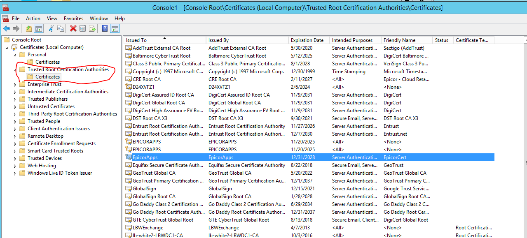Open Properties using the toolbar icon
The width and height of the screenshot is (527, 238).
coord(83,28)
